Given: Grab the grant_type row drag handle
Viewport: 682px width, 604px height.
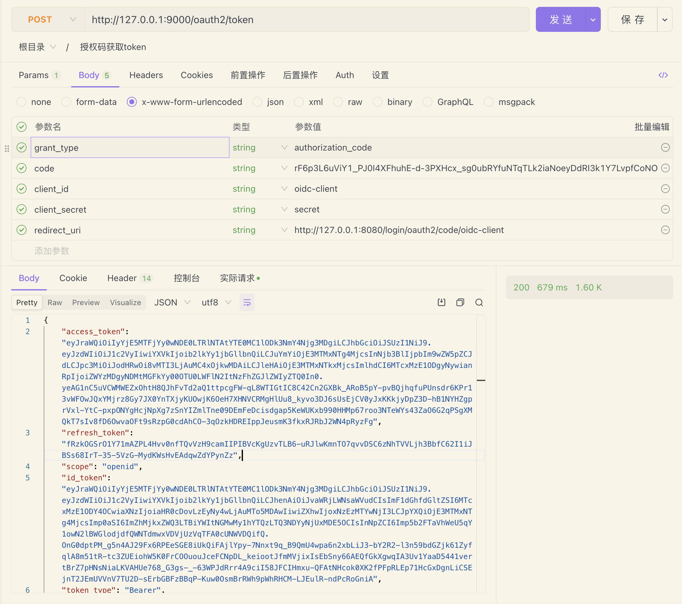Looking at the screenshot, I should (7, 148).
